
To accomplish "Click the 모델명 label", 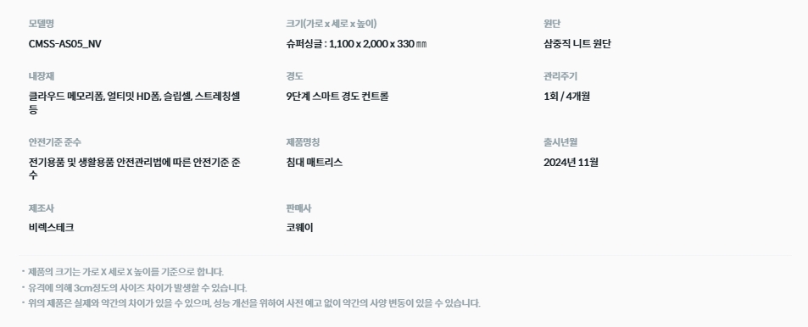I will click(42, 24).
